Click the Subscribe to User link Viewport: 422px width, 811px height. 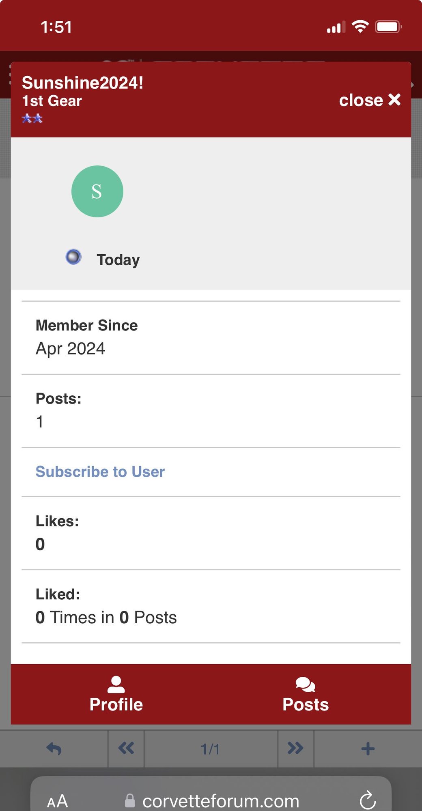click(100, 472)
